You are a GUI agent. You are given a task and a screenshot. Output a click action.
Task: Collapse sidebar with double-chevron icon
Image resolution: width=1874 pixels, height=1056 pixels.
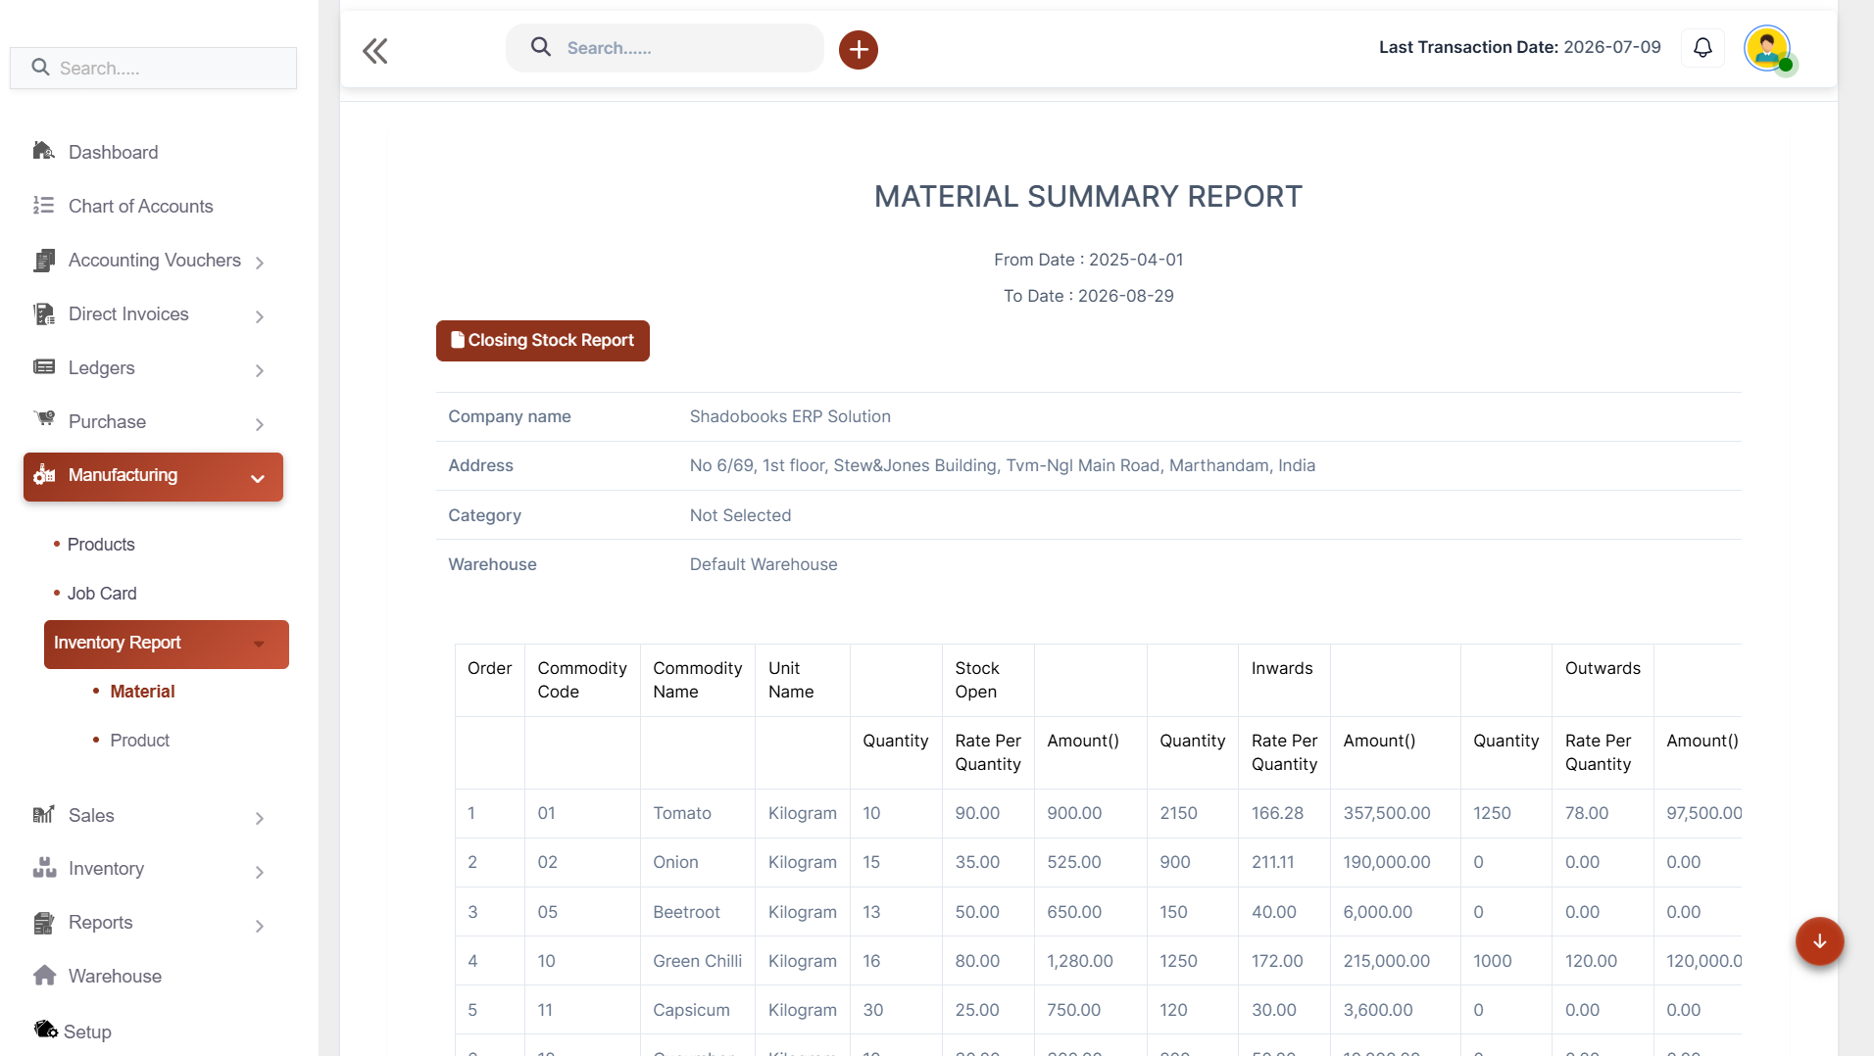[x=374, y=50]
